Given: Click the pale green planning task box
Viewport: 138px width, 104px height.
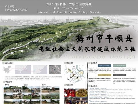Looking at the screenshot, I should point(119,66).
